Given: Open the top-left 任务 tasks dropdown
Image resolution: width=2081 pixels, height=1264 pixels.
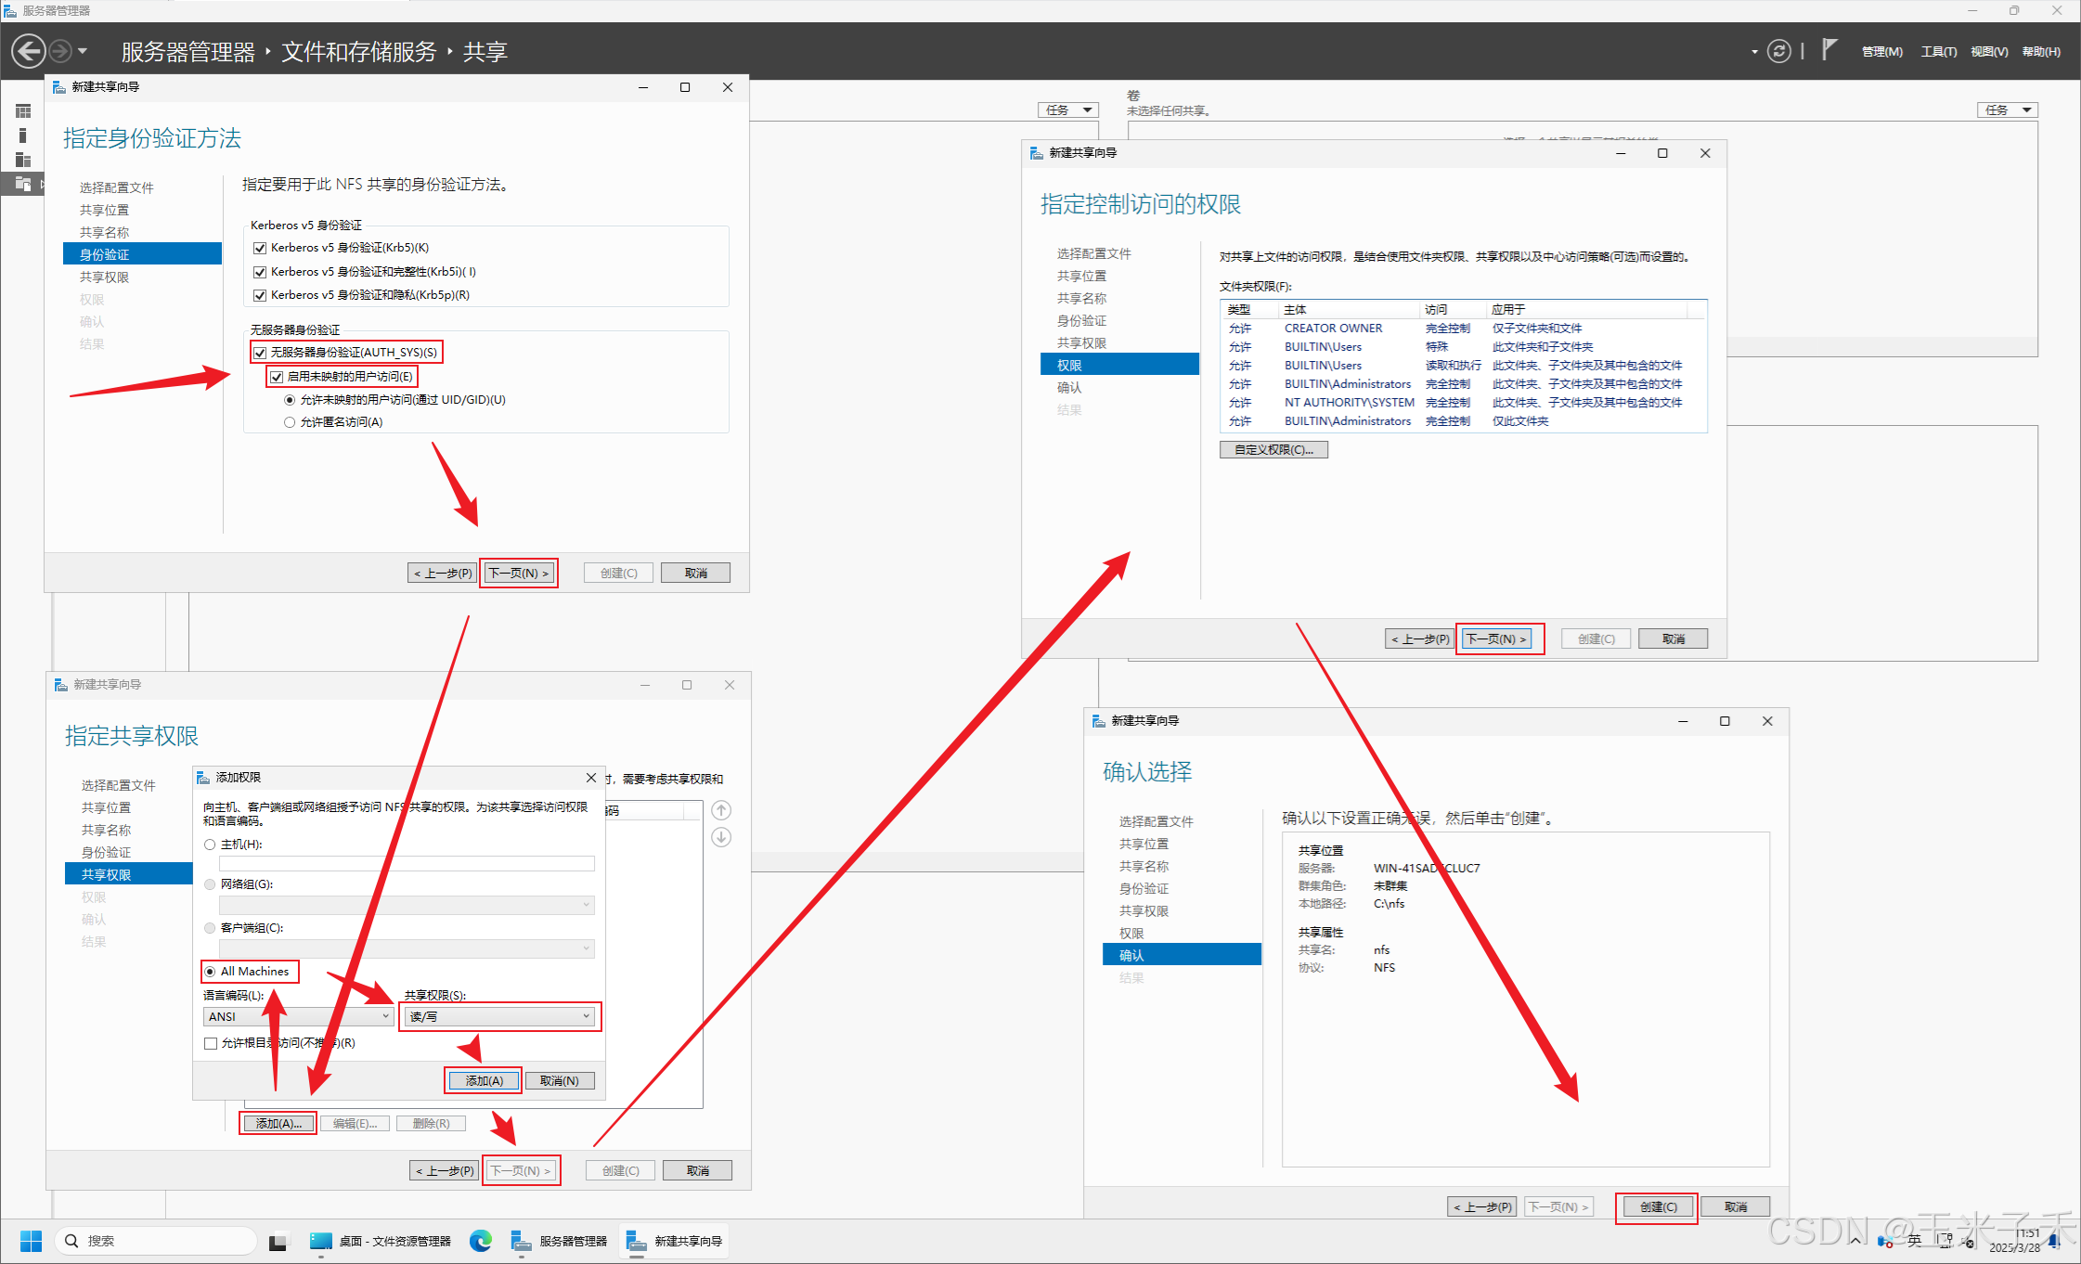Looking at the screenshot, I should [1067, 110].
